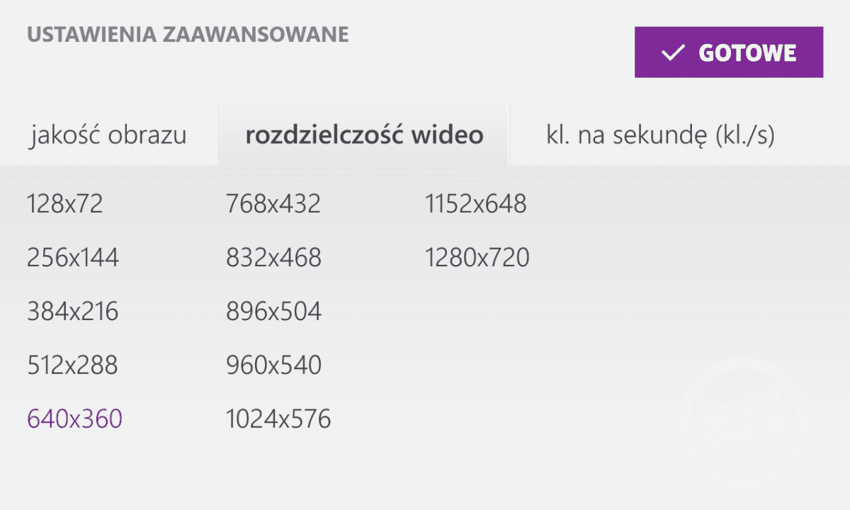Select the highlighted 640x360 resolution
850x510 pixels.
74,419
